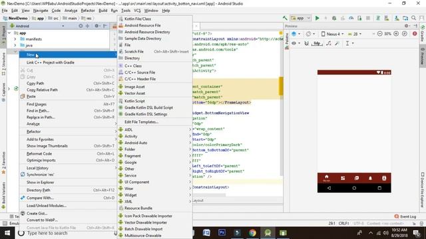This screenshot has height=239, width=426.
Task: Open Chrome from the Windows taskbar
Action: (x=252, y=233)
